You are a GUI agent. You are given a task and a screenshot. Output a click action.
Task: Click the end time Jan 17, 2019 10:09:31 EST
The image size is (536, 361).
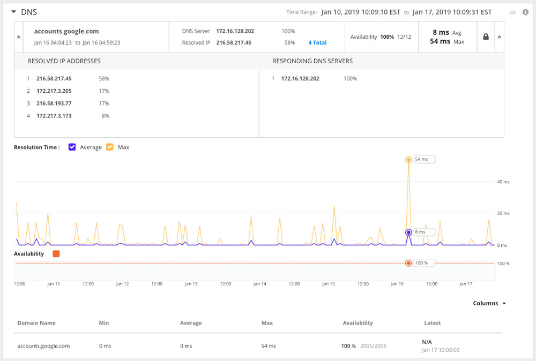coord(452,12)
